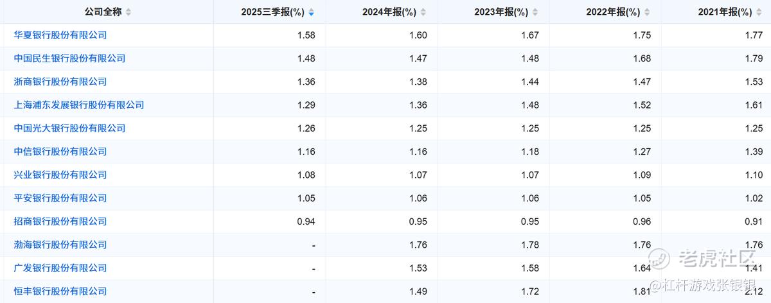This screenshot has height=303, width=771.
Task: Select 平安银行 2025三季报 value 1.05
Action: 306,198
